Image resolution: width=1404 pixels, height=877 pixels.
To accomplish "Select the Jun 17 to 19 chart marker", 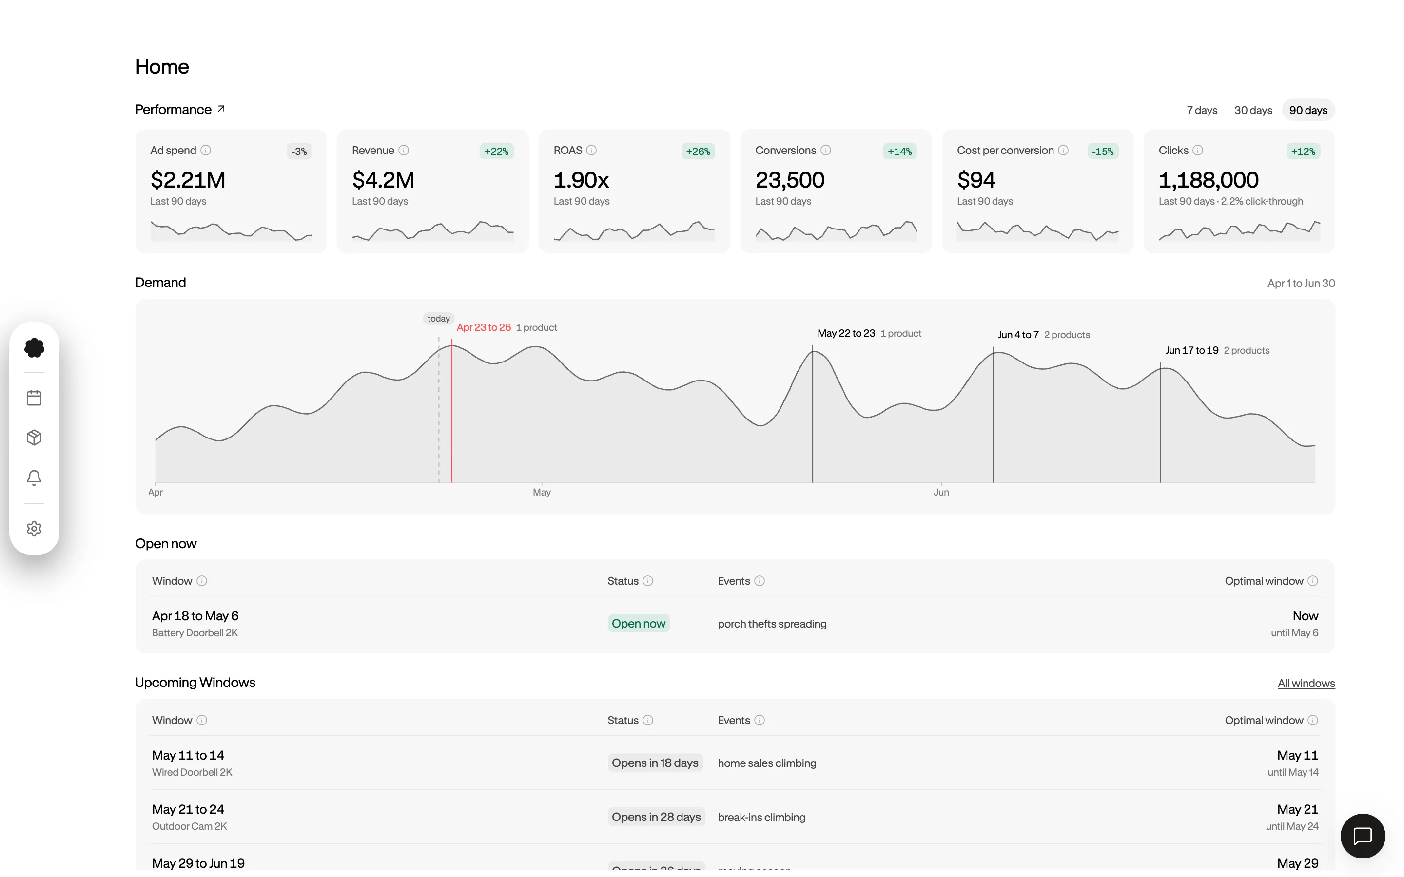I will (x=1191, y=350).
